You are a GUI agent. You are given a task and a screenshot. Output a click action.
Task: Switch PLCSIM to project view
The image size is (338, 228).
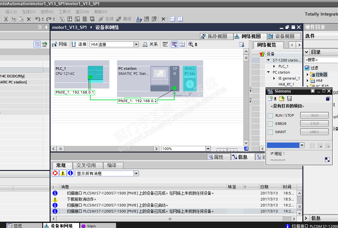coord(328,98)
